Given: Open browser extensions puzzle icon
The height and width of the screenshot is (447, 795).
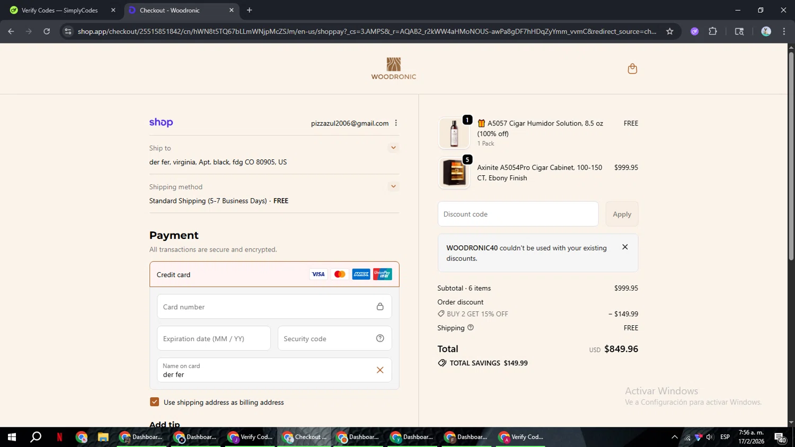Looking at the screenshot, I should pyautogui.click(x=713, y=31).
